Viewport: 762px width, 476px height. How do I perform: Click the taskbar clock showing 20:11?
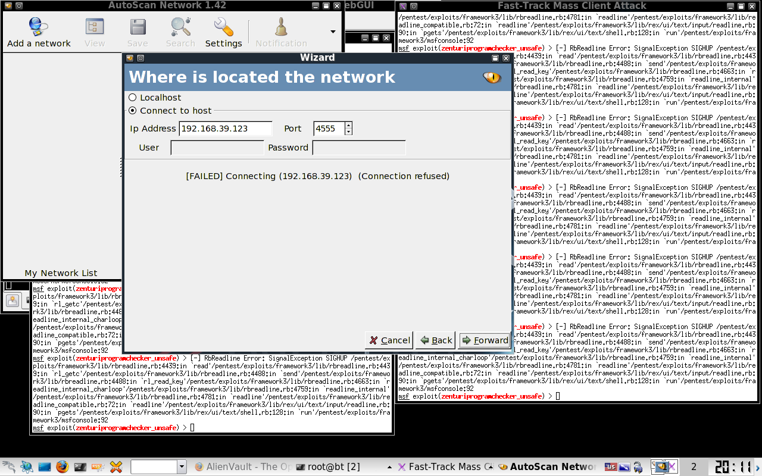pyautogui.click(x=733, y=467)
